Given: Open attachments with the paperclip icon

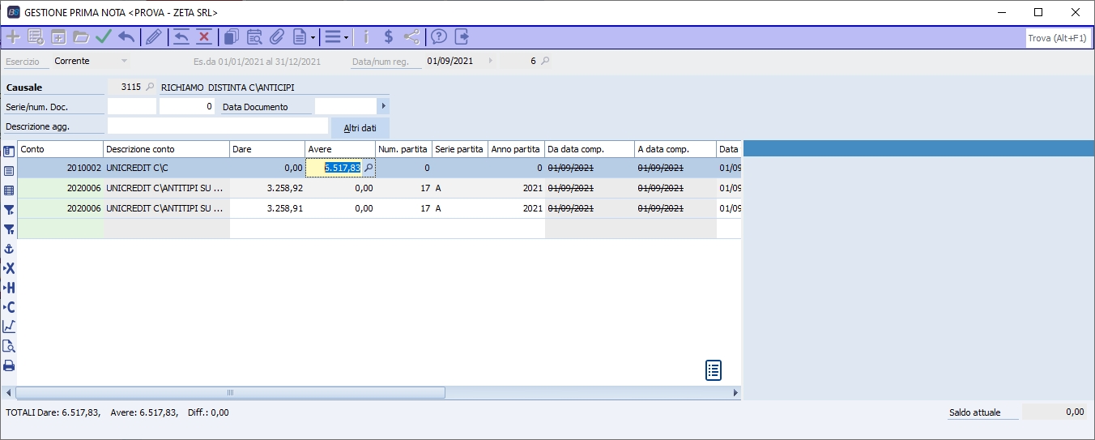Looking at the screenshot, I should coord(276,36).
